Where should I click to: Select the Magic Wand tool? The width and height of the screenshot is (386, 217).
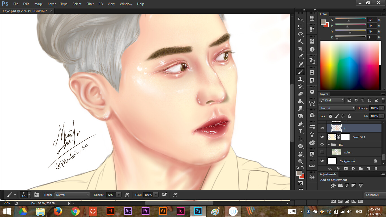[300, 42]
